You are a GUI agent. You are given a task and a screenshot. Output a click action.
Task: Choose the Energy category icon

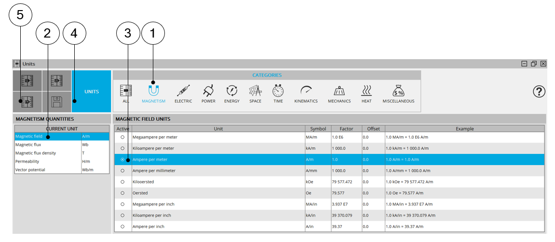coord(231,93)
